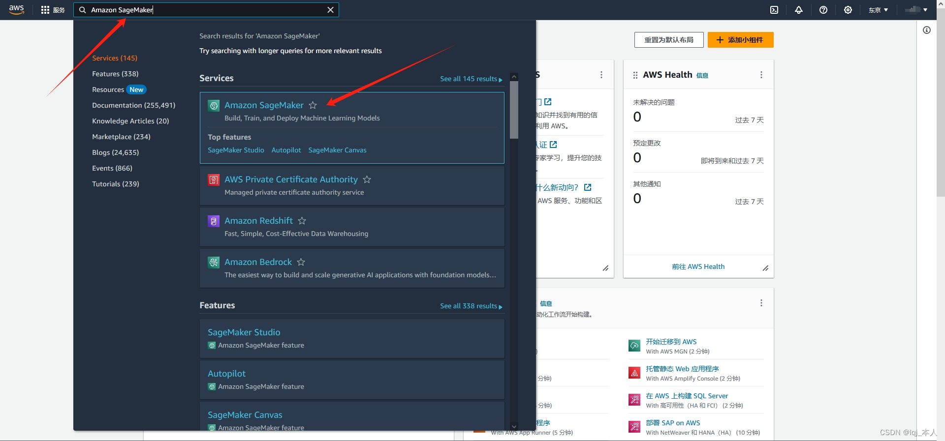Open the CloudShell terminal icon
This screenshot has width=945, height=441.
click(774, 10)
